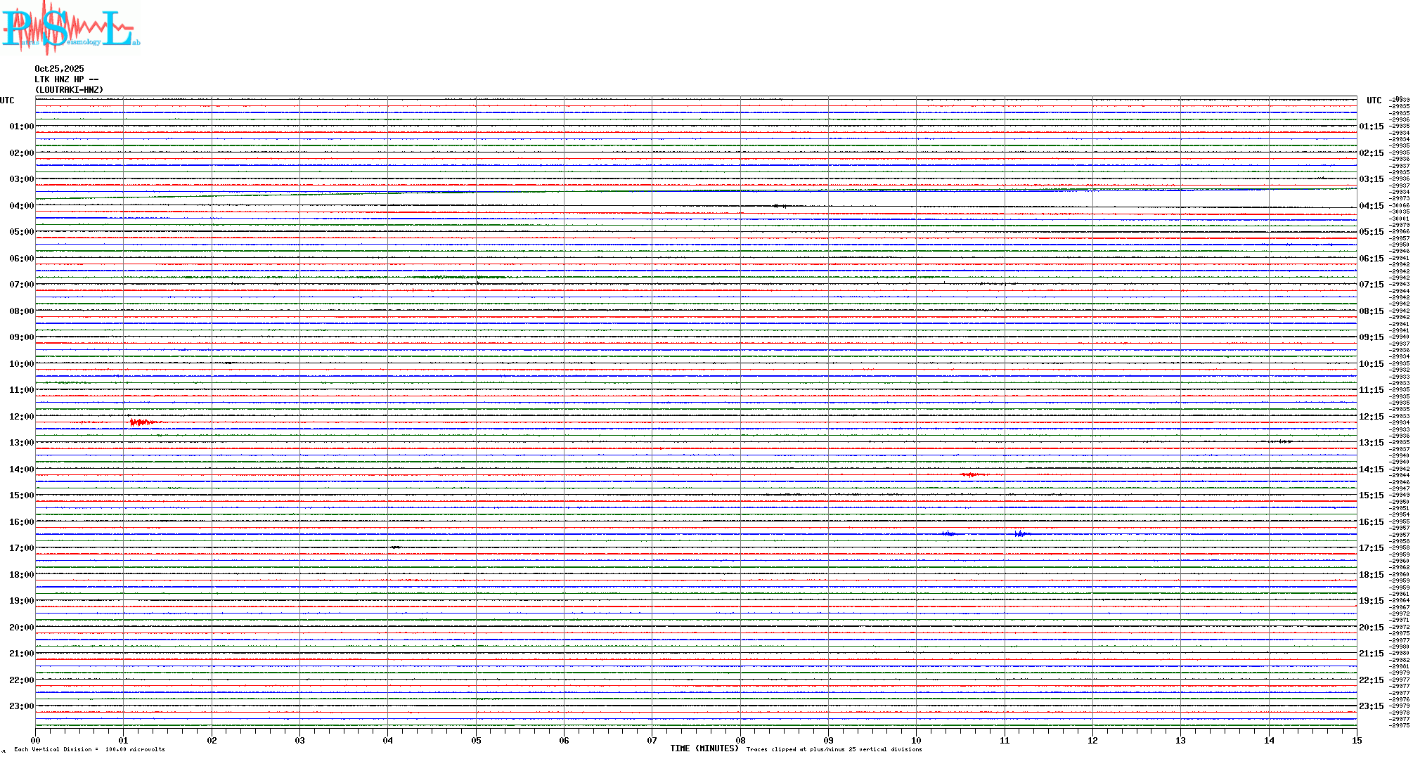The width and height of the screenshot is (1413, 759).
Task: Click the right UTC axis label
Action: click(x=1374, y=100)
